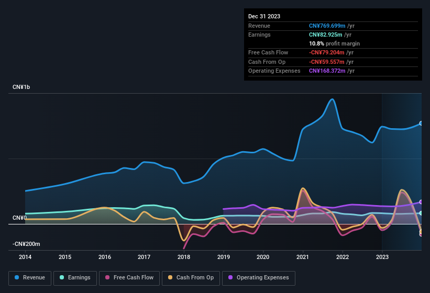Click the Operating Expenses label in tooltip

tap(274, 71)
